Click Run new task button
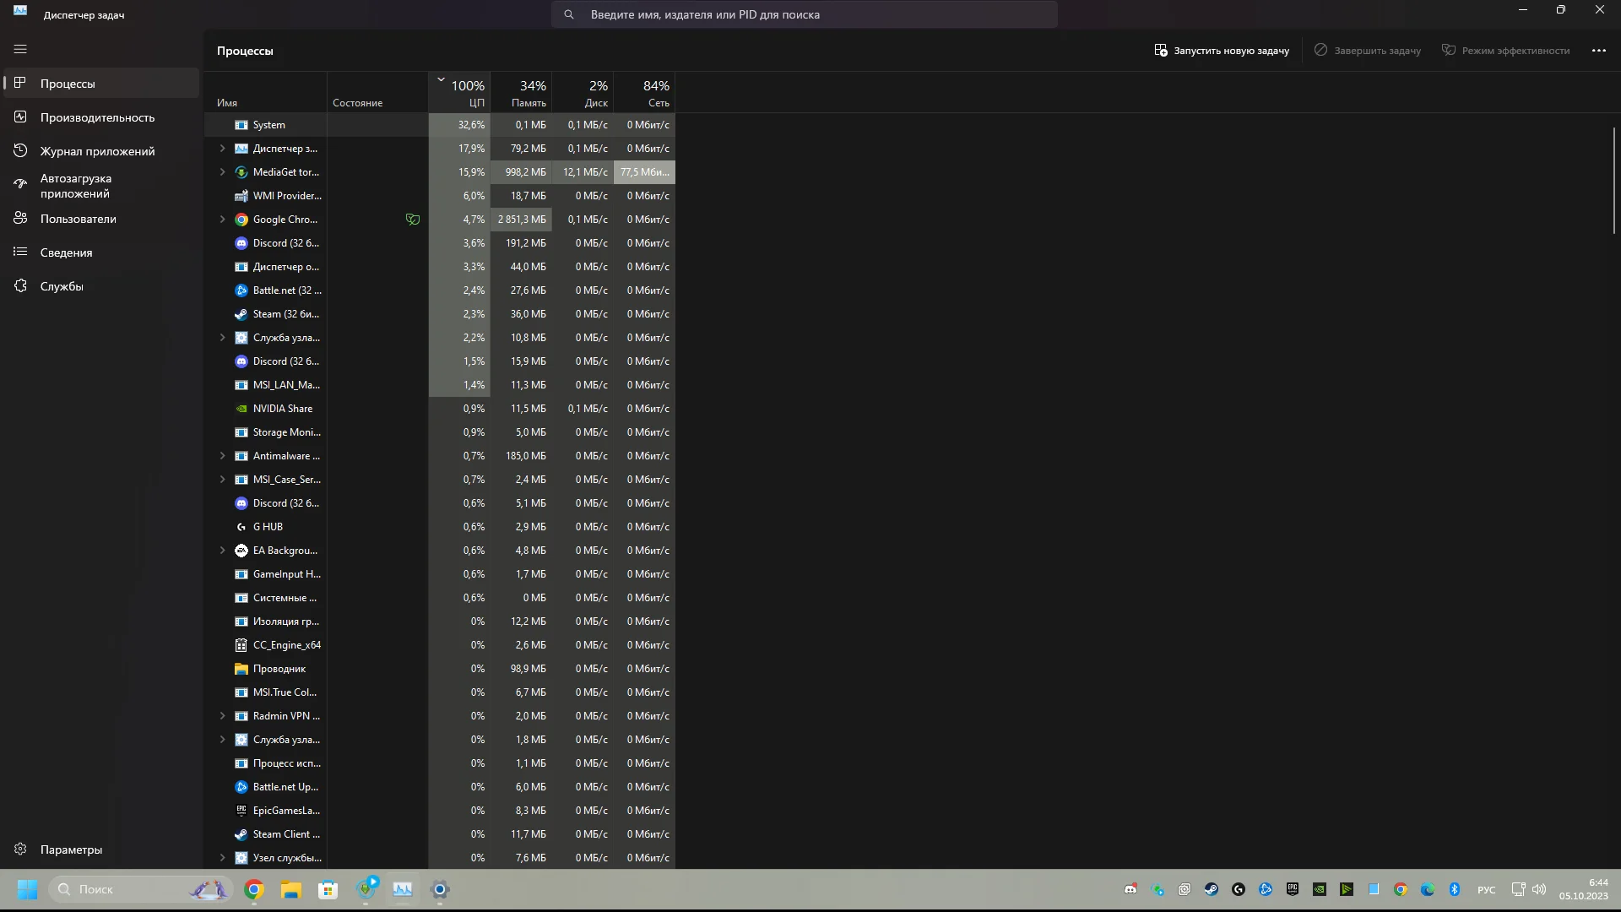Viewport: 1621px width, 912px height. 1222,51
